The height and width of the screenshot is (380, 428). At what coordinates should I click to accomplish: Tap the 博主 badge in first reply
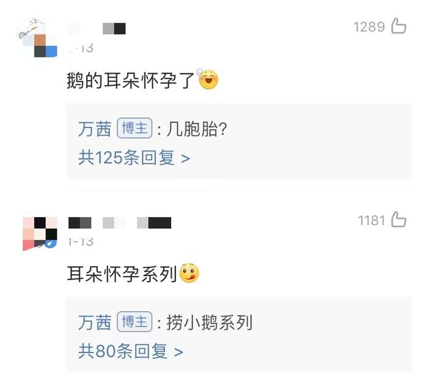coord(135,128)
